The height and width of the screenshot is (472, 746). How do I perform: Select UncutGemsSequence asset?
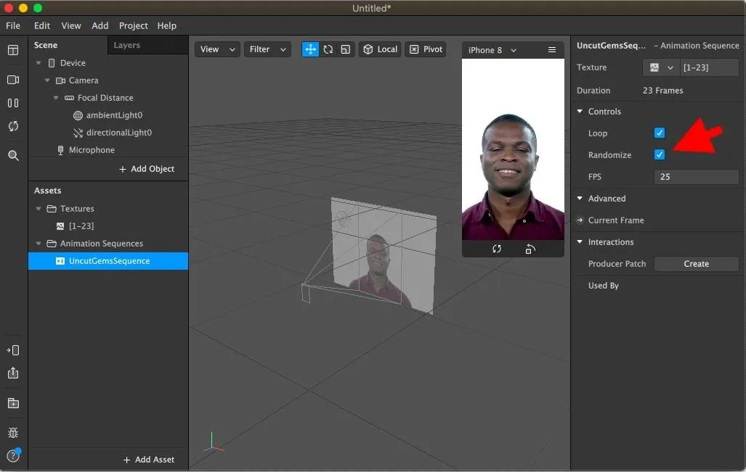click(108, 261)
